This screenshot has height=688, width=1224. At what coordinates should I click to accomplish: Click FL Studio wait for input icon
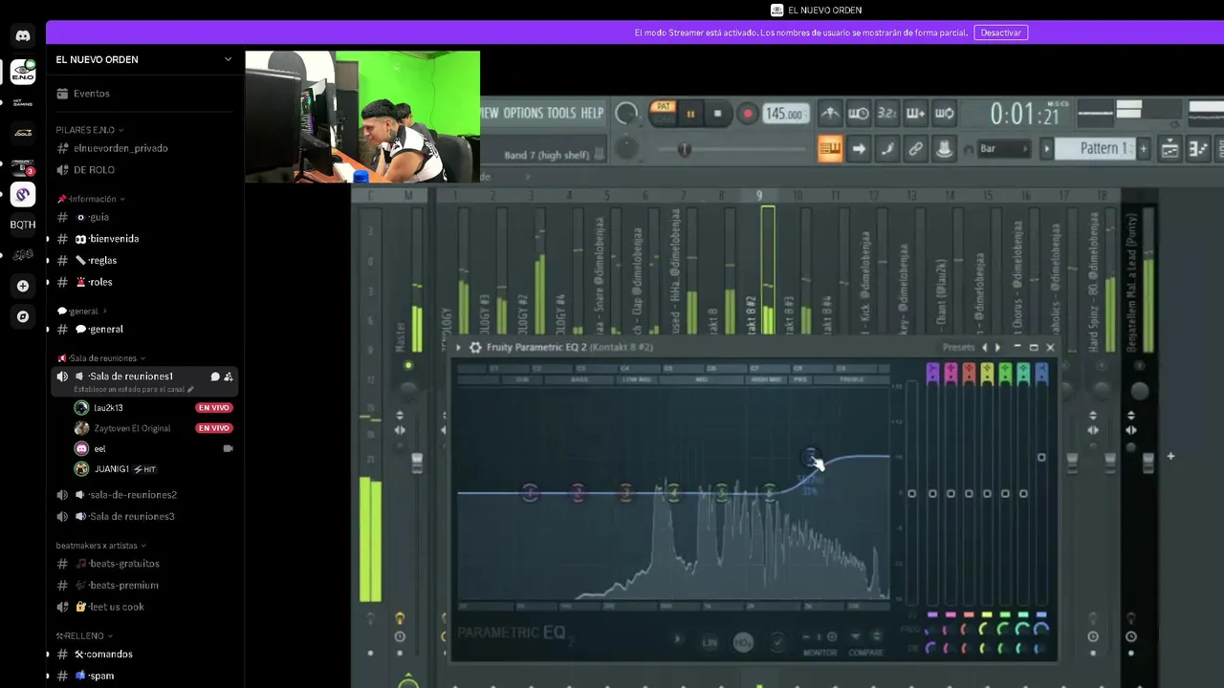[x=859, y=114]
